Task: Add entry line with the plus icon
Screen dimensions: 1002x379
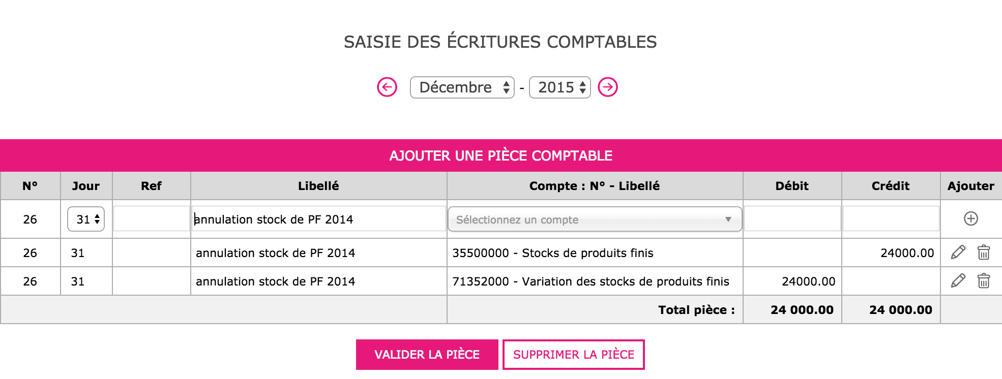Action: click(x=971, y=218)
